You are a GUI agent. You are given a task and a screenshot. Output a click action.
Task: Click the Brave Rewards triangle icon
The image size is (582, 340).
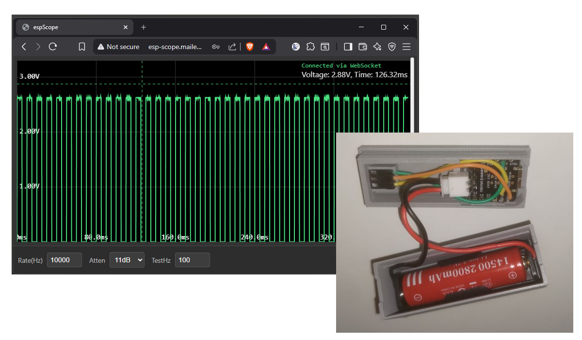266,47
